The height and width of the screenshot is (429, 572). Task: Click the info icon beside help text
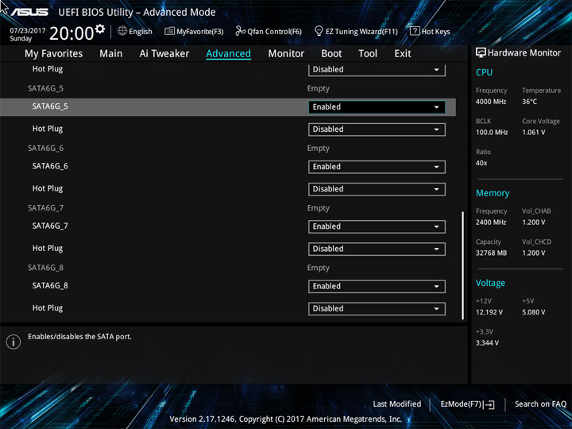tap(14, 342)
